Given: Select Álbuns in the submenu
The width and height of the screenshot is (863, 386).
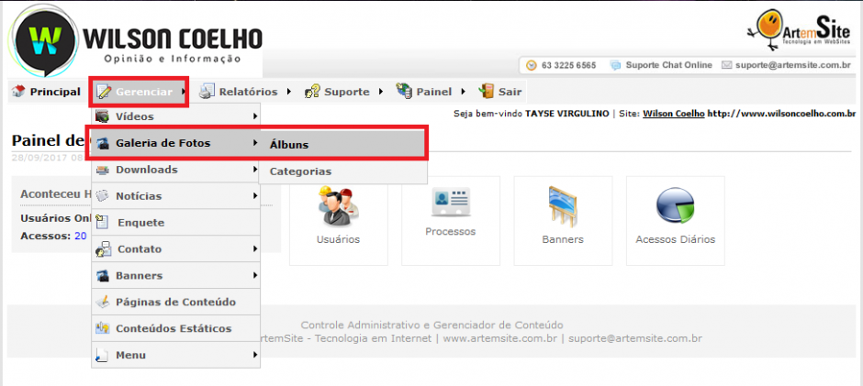Looking at the screenshot, I should click(x=342, y=145).
